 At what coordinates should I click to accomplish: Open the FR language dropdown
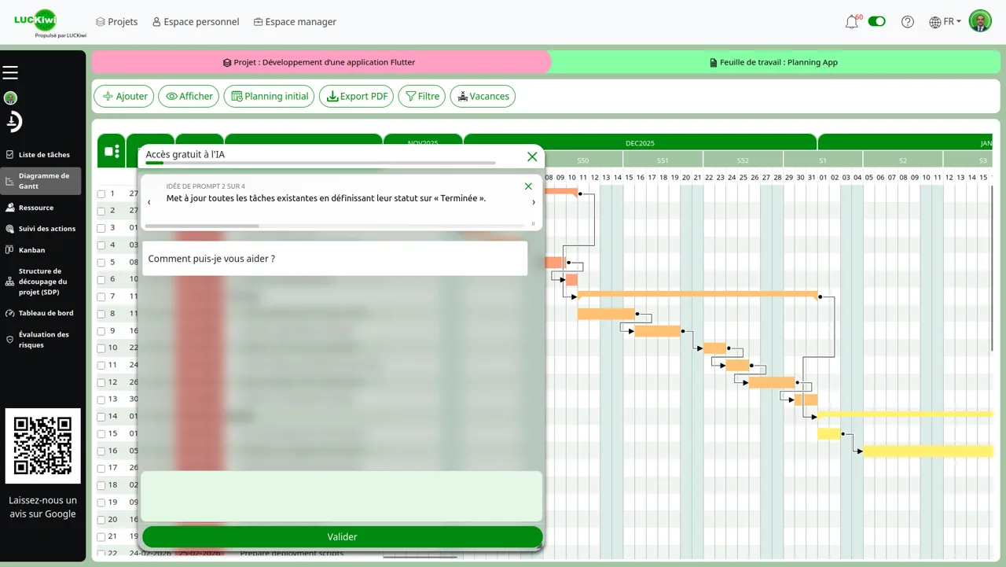pyautogui.click(x=945, y=22)
